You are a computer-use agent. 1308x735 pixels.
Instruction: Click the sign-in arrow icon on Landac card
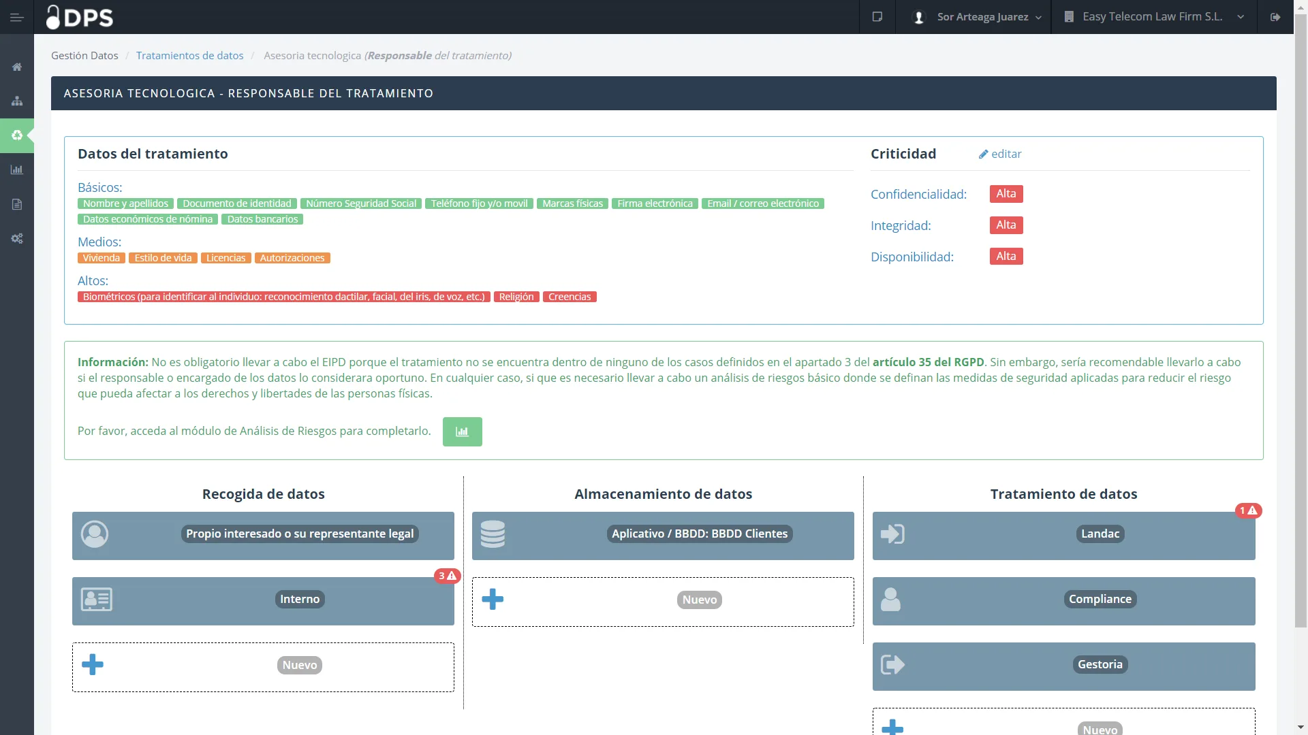click(x=892, y=534)
